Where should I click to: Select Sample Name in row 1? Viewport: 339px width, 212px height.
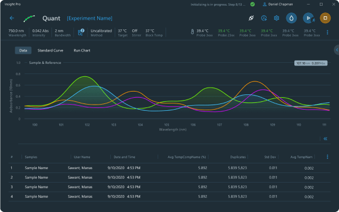[x=36, y=168]
